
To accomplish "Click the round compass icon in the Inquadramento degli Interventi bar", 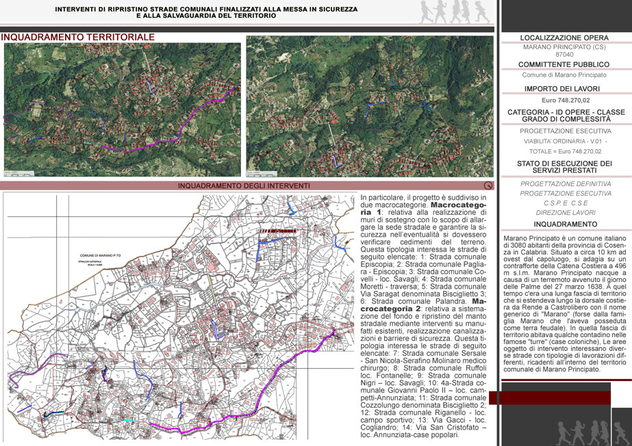I will point(488,185).
